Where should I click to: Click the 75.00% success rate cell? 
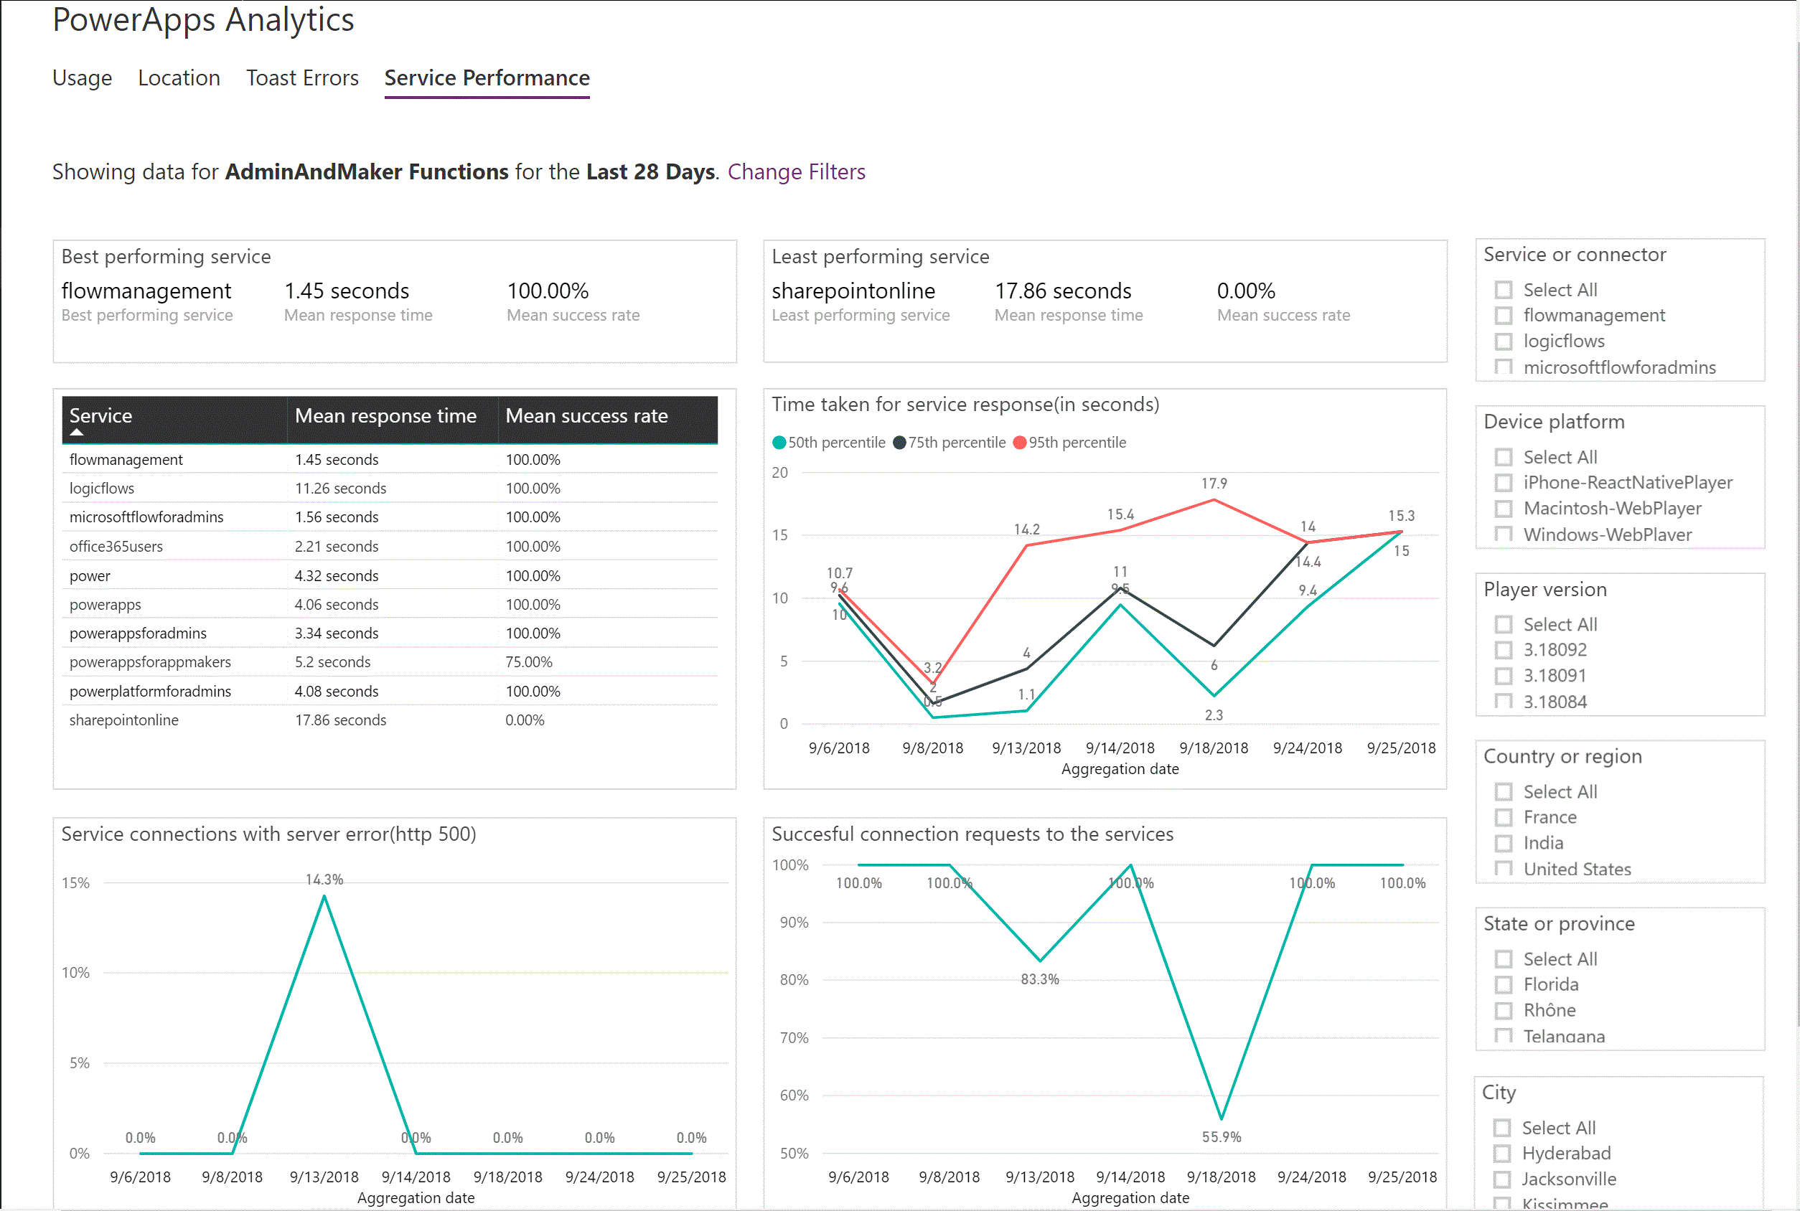[528, 662]
